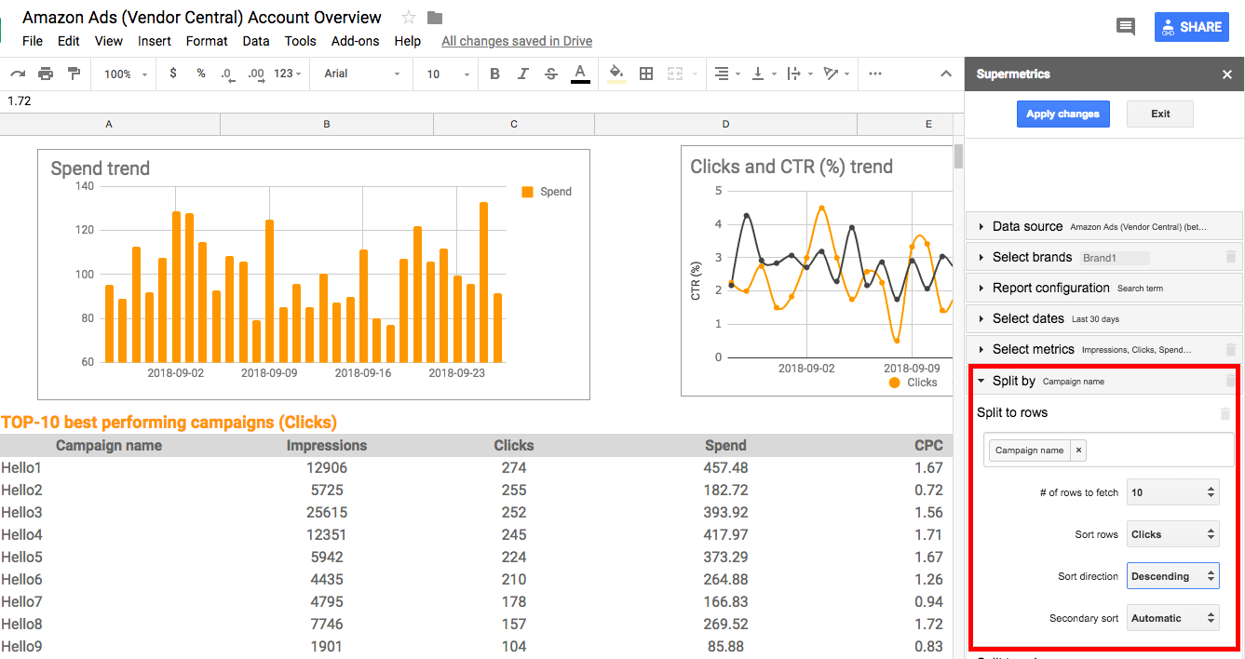Click the print icon
This screenshot has height=659, width=1245.
(x=46, y=74)
